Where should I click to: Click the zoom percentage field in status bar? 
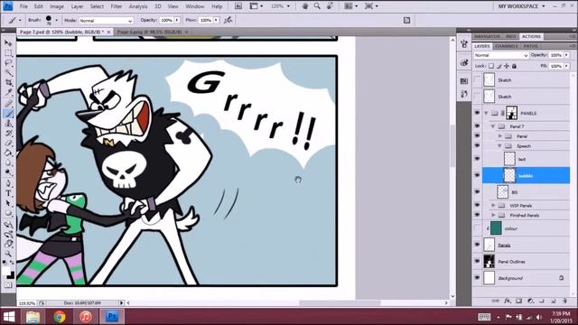26,303
